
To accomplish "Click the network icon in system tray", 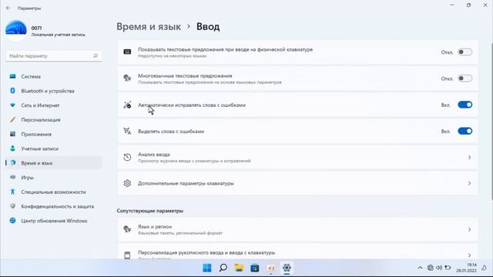I will (430, 268).
